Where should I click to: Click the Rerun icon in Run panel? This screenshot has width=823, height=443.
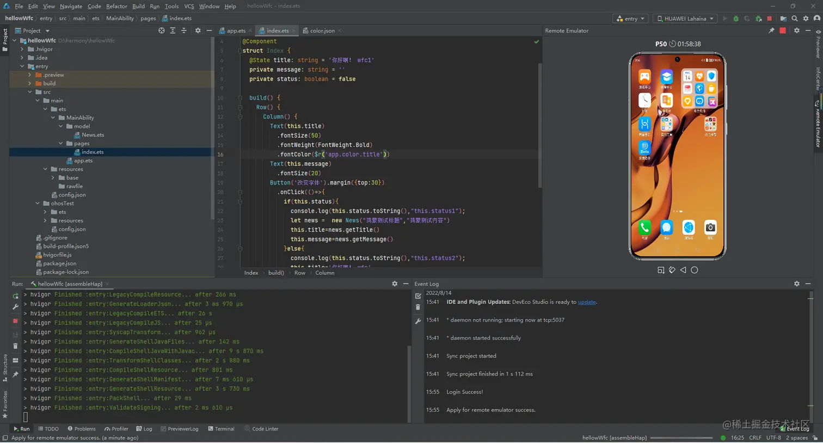[15, 296]
